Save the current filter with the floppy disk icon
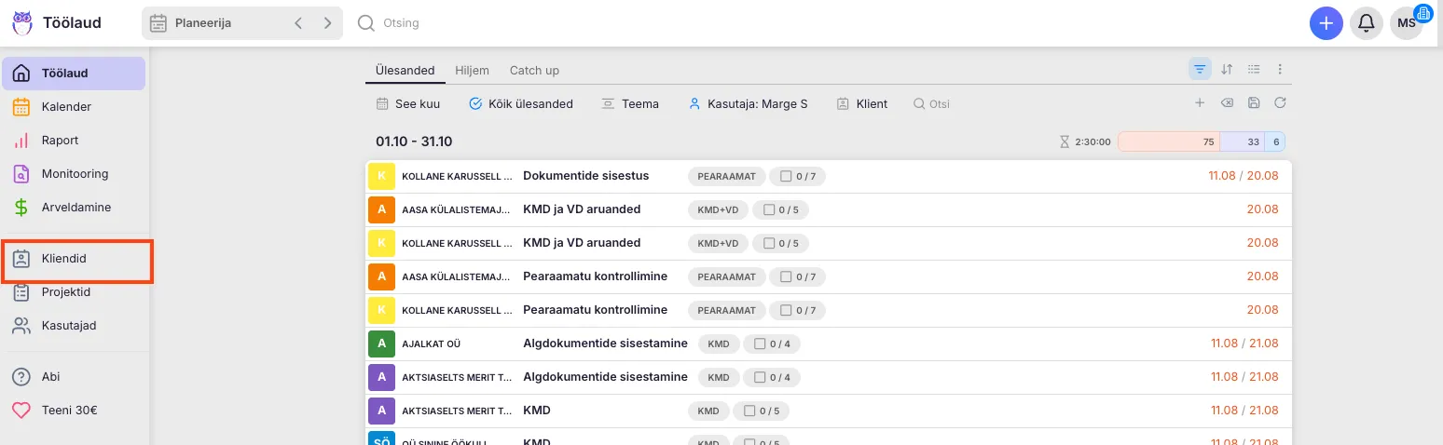The image size is (1443, 445). tap(1254, 103)
